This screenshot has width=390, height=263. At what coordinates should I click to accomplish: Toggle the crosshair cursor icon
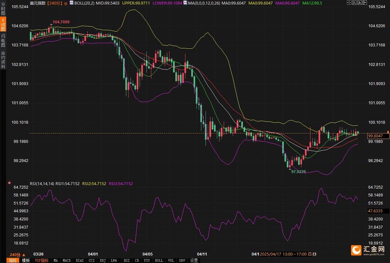(349, 3)
